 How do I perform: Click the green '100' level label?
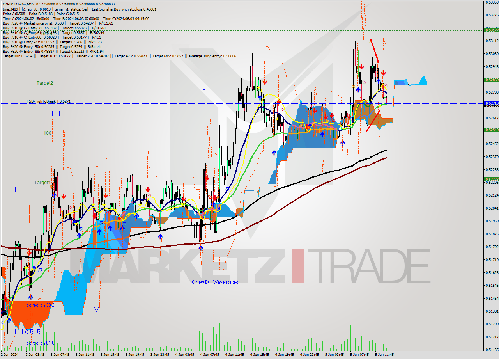(47, 133)
